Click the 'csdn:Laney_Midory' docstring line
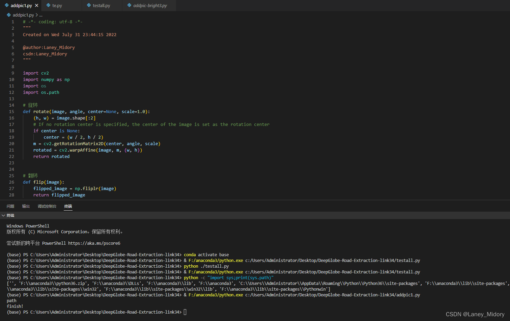The image size is (510, 321). coord(45,54)
